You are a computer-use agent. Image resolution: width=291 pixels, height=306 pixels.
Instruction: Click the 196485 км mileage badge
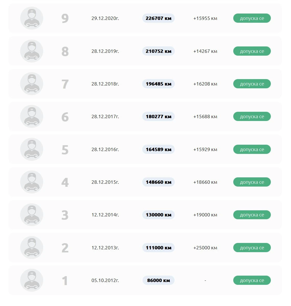point(158,84)
